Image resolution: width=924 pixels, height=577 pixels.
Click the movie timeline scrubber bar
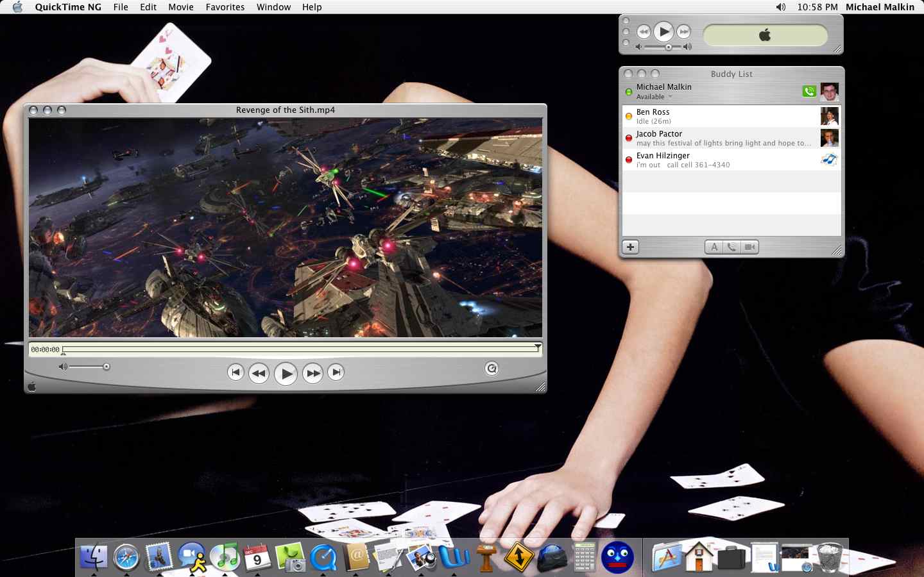coord(300,349)
